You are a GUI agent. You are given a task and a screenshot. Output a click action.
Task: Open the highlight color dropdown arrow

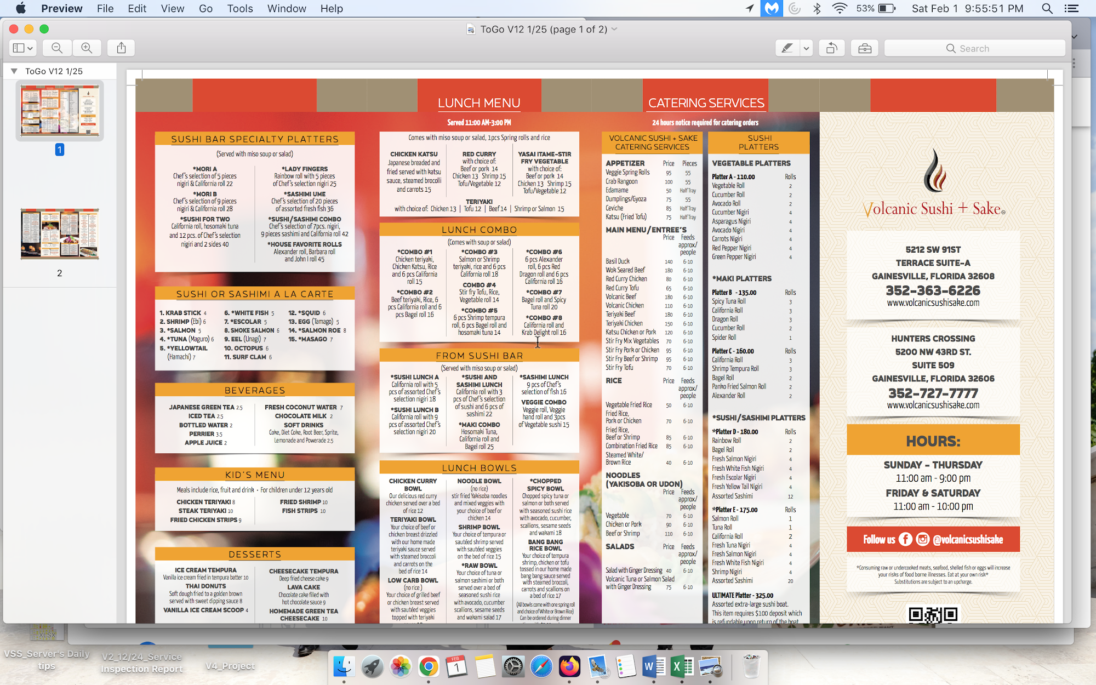point(806,48)
